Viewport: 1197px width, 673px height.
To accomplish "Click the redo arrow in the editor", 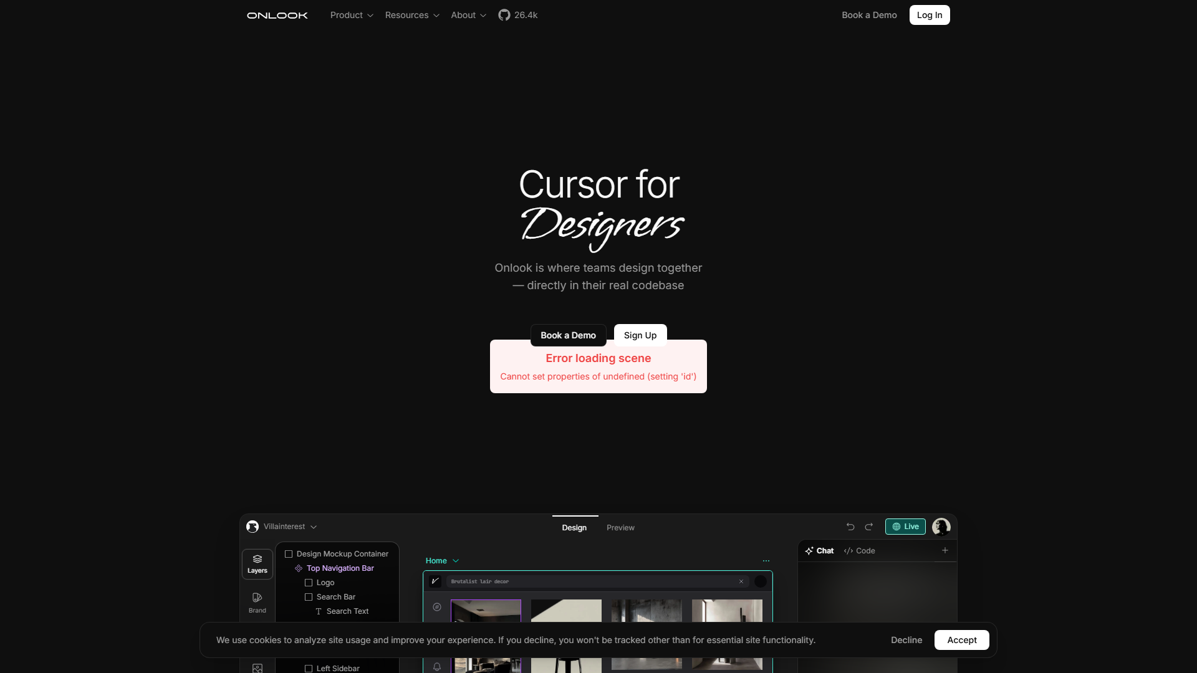I will [x=869, y=527].
